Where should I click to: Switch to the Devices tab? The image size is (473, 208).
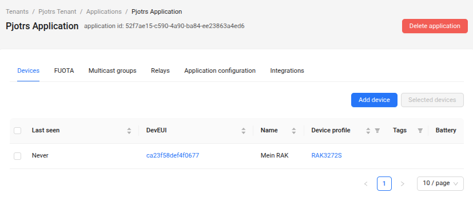click(29, 70)
